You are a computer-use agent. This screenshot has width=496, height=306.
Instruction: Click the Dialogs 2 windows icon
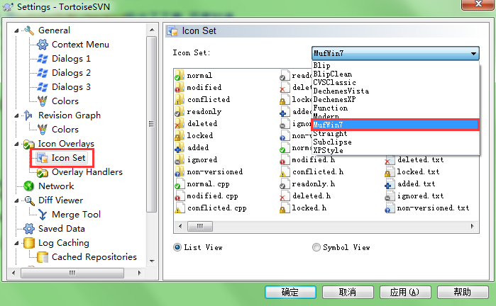click(43, 73)
